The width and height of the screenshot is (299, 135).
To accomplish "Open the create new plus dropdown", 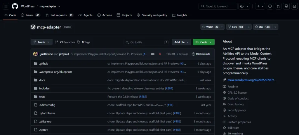I will 260,6.
